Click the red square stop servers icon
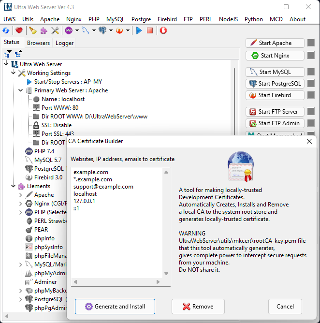320x323 pixels. (x=150, y=30)
